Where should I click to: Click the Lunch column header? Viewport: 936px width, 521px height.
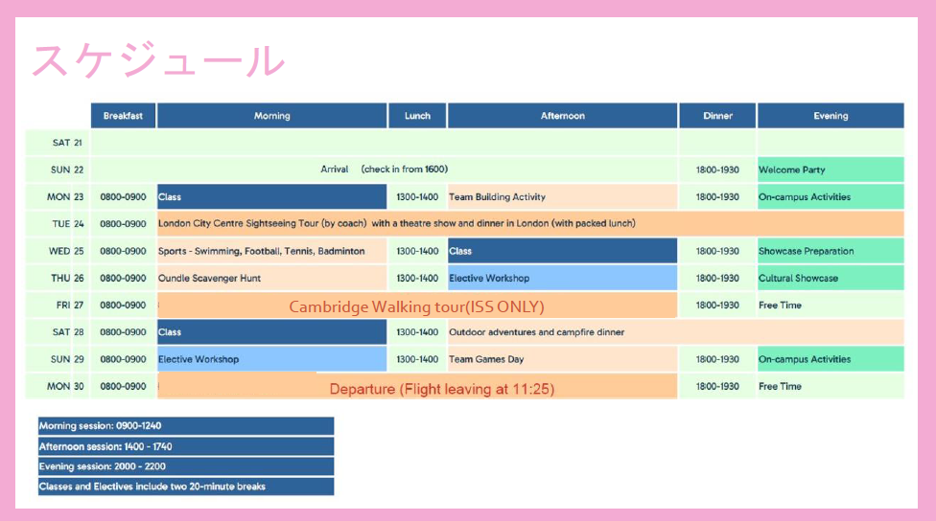(417, 116)
